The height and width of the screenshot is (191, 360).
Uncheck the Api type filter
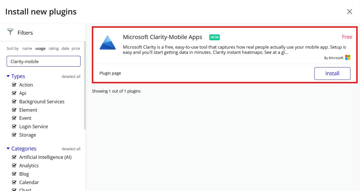[14, 93]
